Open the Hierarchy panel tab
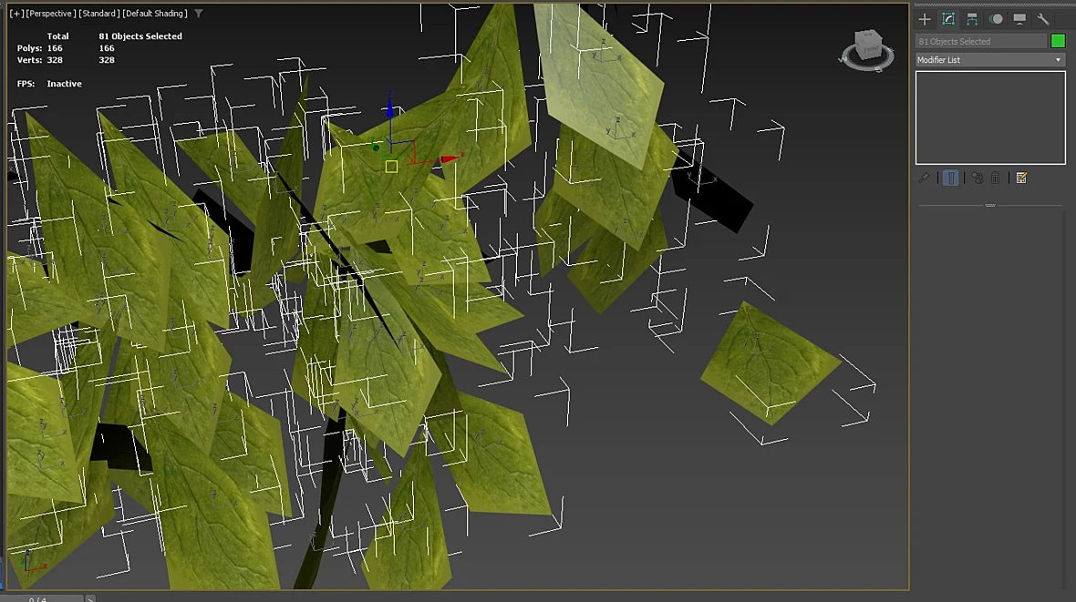The image size is (1076, 602). [972, 19]
